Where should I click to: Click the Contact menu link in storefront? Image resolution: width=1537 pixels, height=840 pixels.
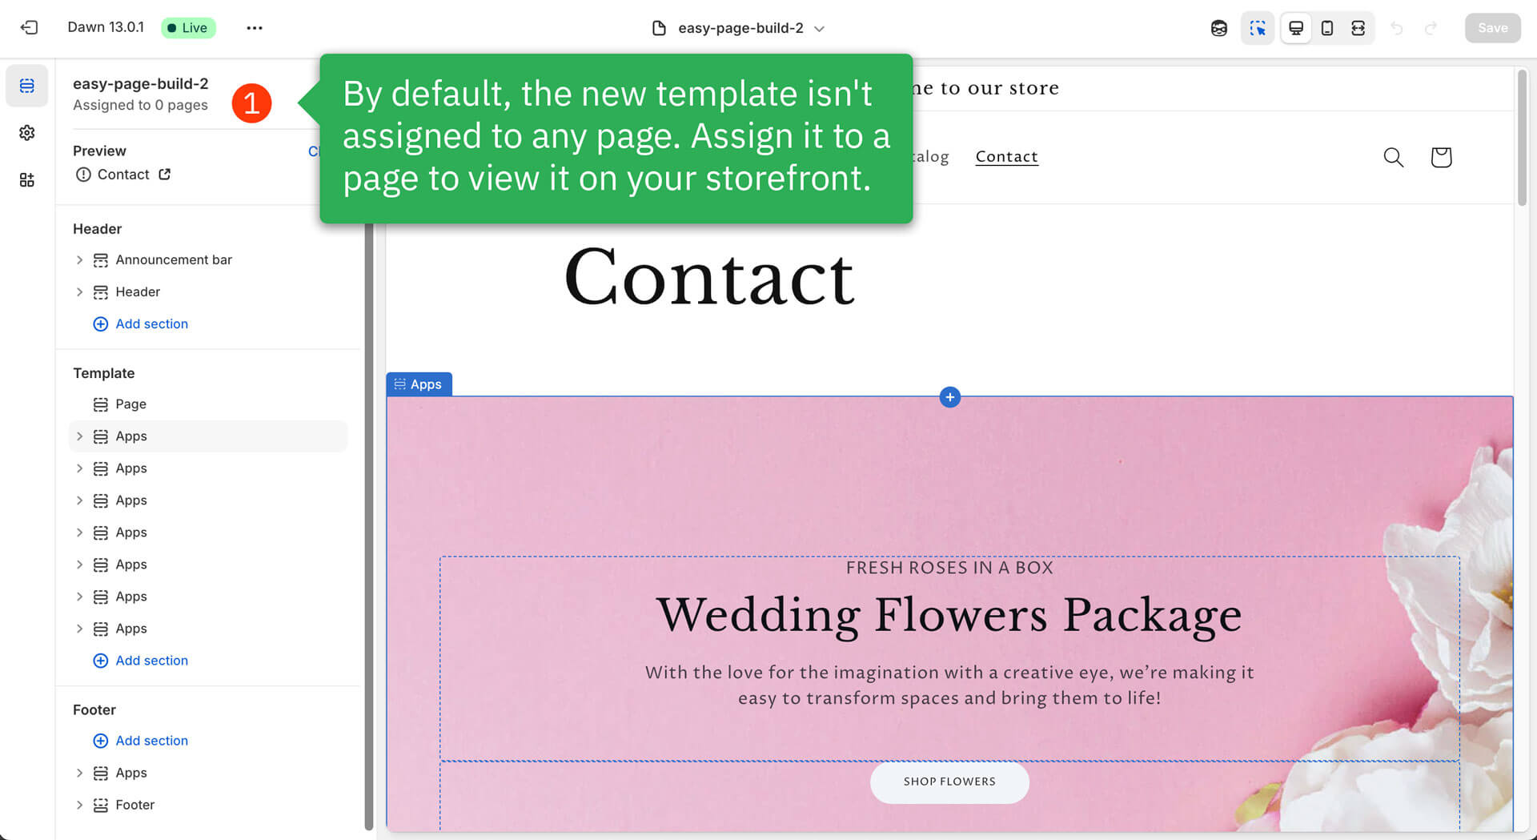click(1006, 157)
